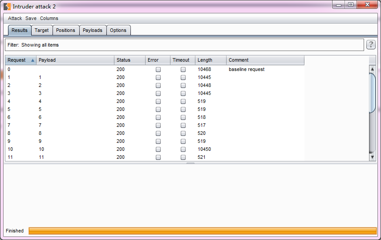The image size is (381, 240).
Task: Click the panel divider handle below the table
Action: click(190, 163)
